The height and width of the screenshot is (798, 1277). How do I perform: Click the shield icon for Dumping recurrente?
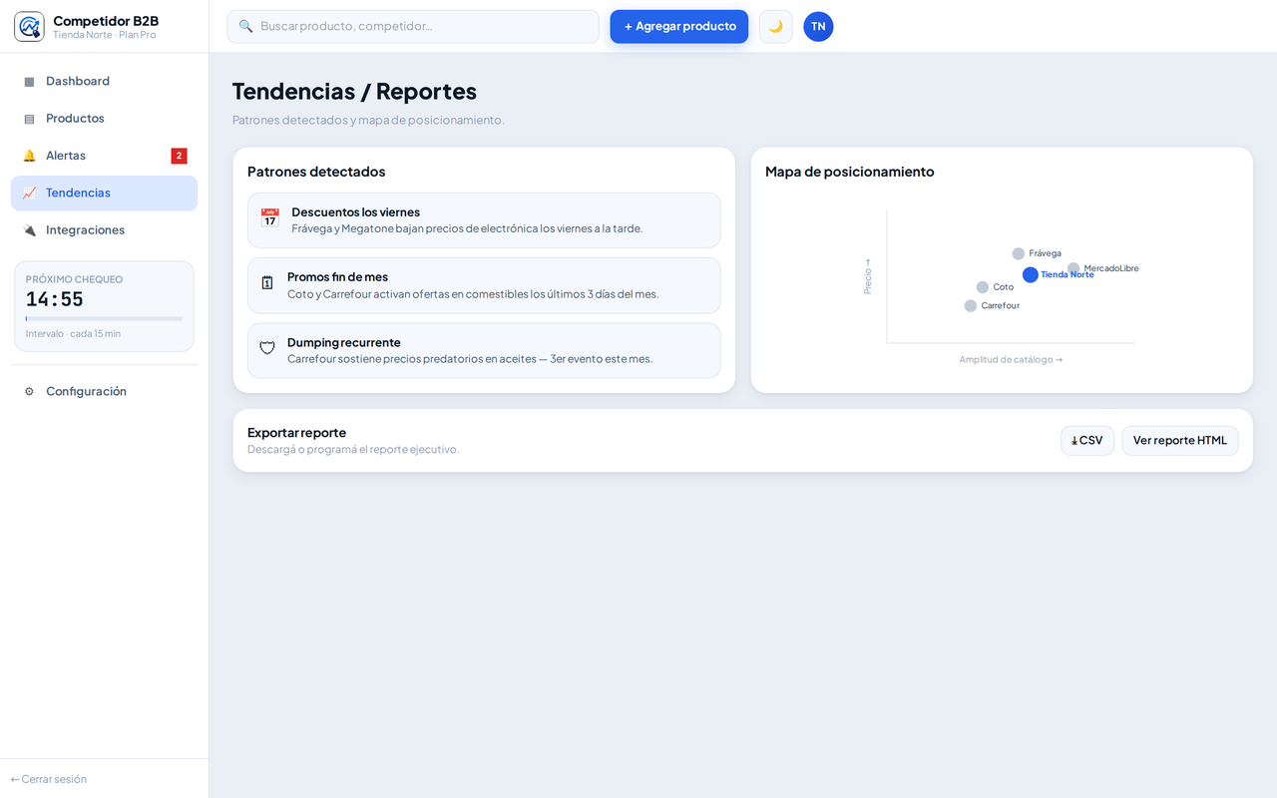(267, 348)
